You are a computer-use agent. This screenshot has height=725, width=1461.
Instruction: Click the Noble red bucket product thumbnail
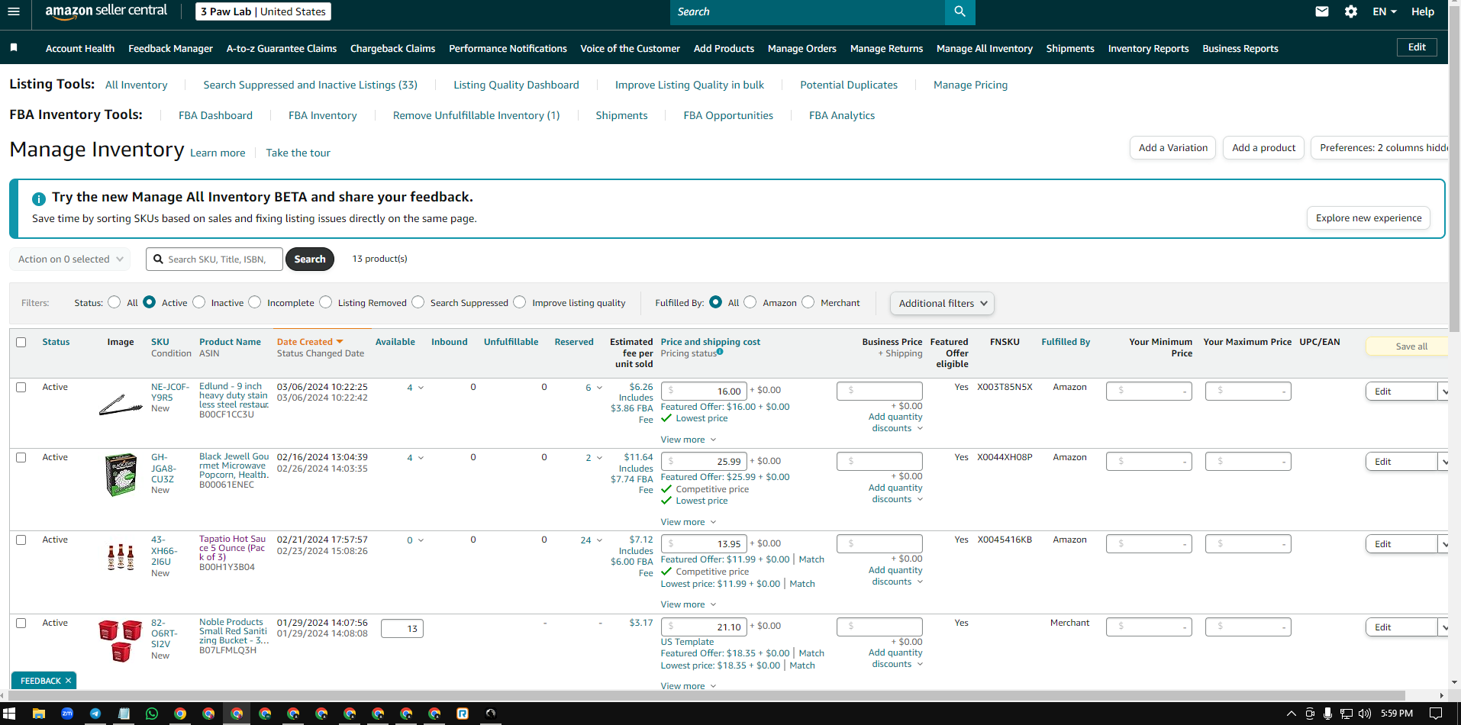[x=121, y=640]
